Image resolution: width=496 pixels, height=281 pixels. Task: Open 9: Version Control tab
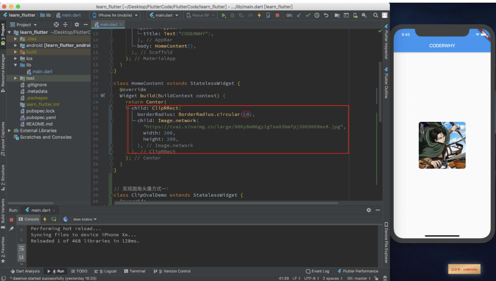[172, 271]
